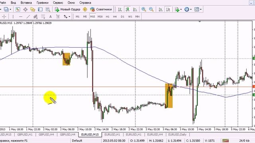Switch timeframe to D1
This screenshot has height=143, width=255.
coord(122,17)
